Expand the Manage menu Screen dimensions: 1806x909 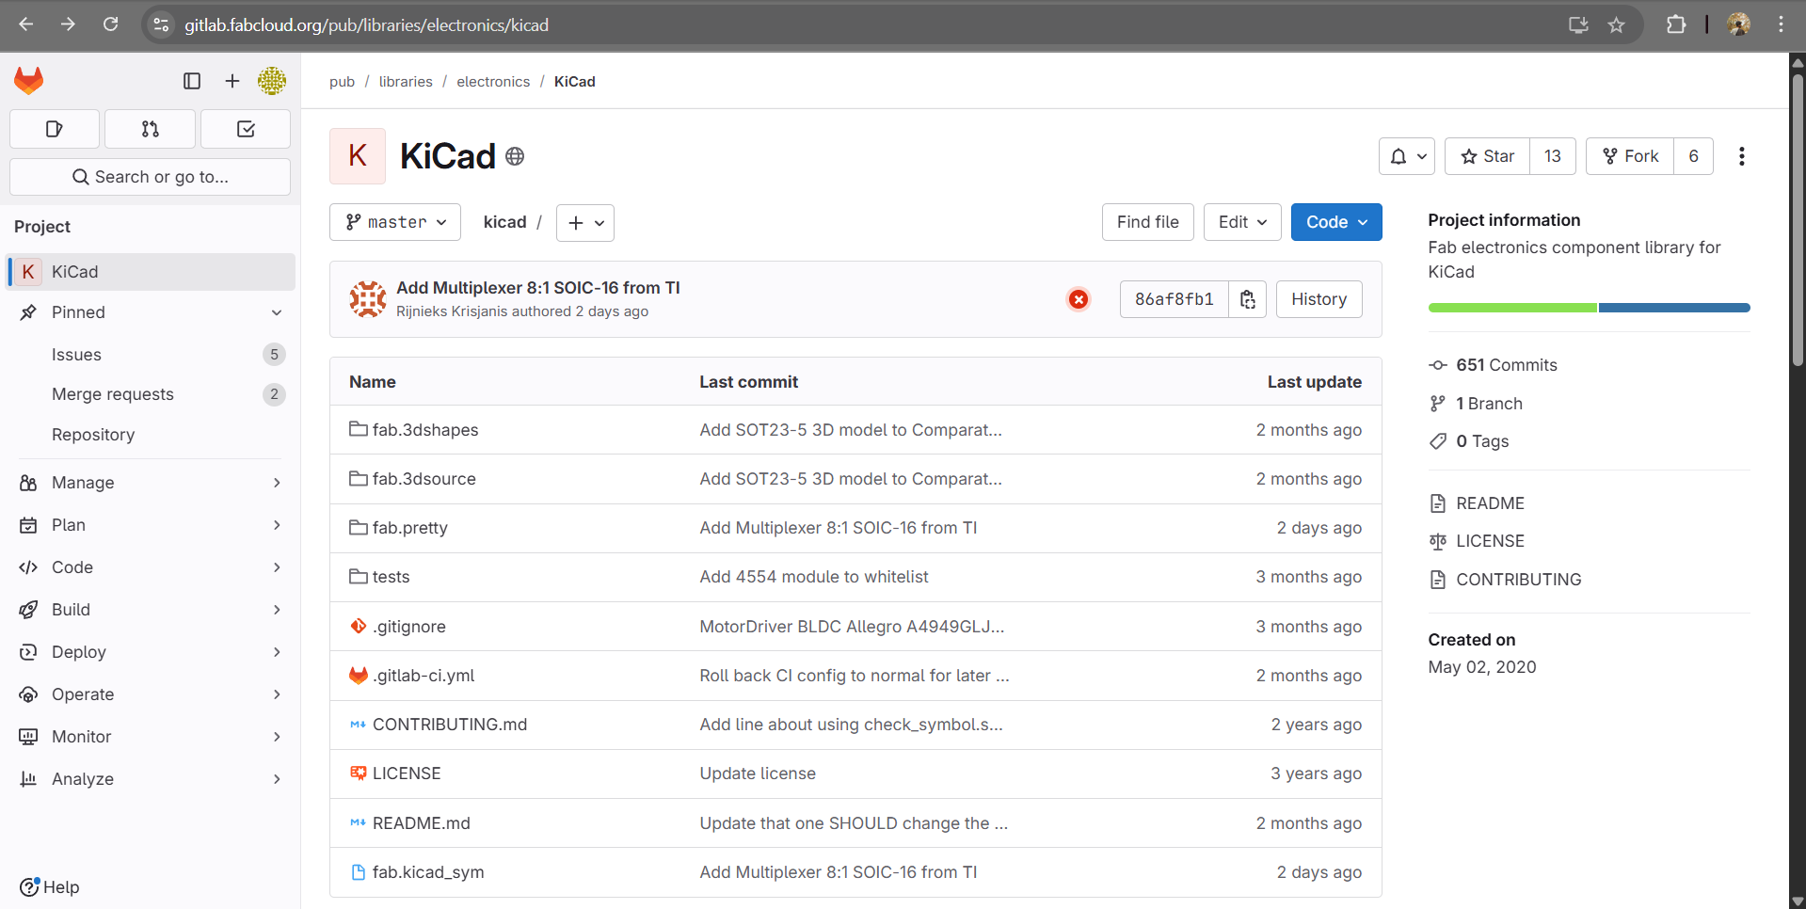tap(151, 483)
